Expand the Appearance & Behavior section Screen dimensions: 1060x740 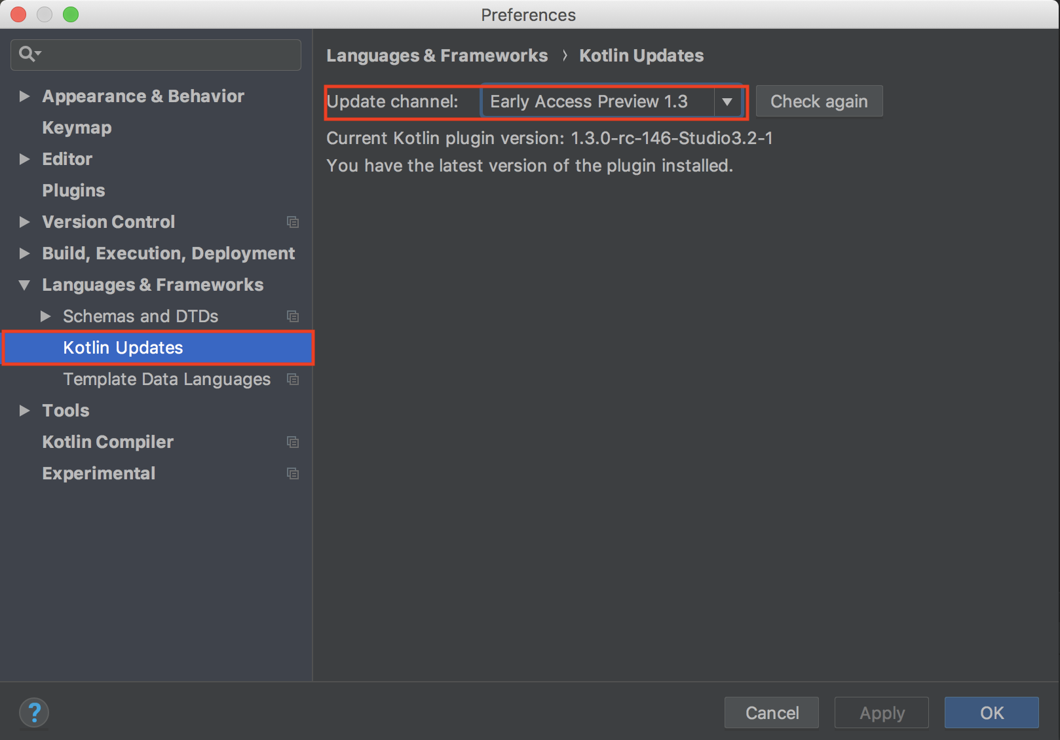click(25, 96)
